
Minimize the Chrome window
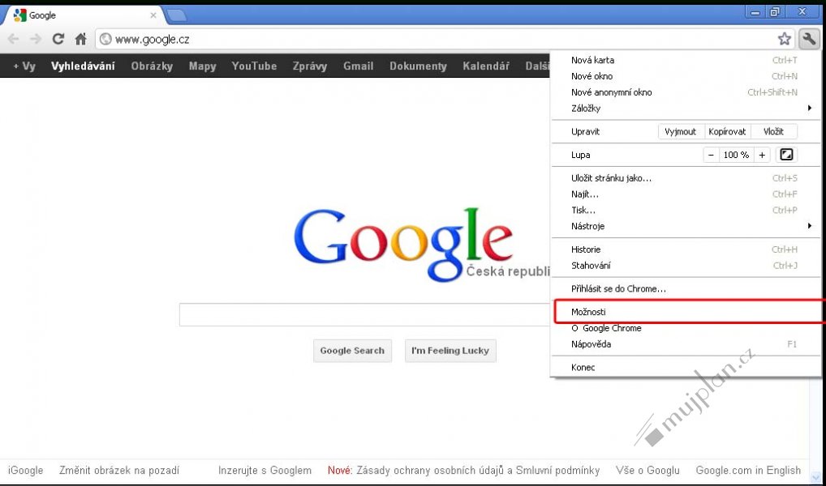[x=756, y=12]
